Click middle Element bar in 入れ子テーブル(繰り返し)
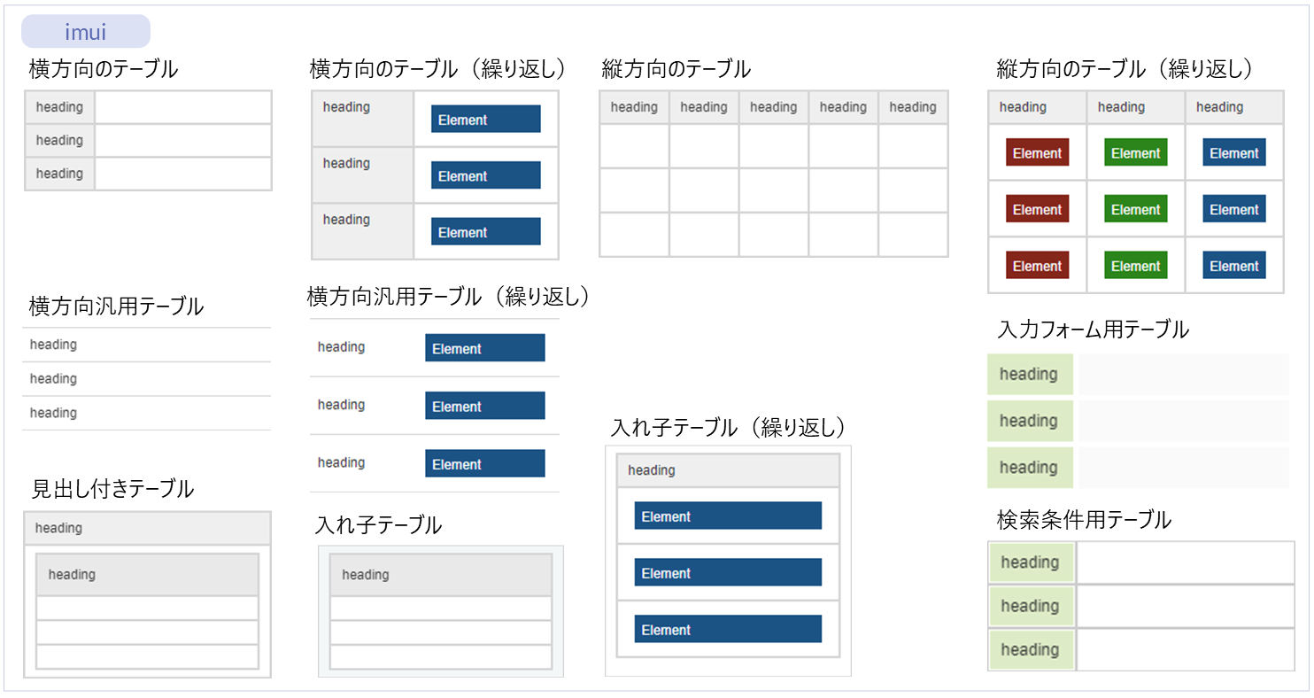 (x=727, y=573)
